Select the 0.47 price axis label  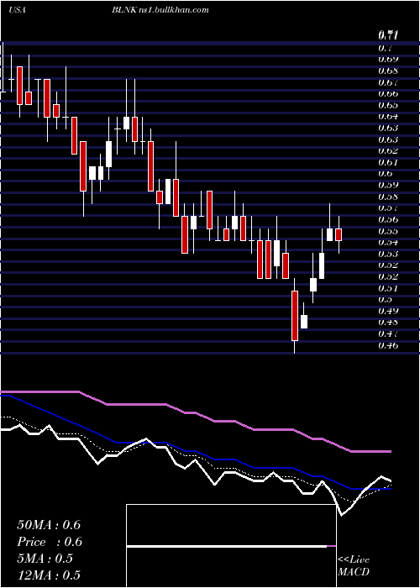(388, 334)
